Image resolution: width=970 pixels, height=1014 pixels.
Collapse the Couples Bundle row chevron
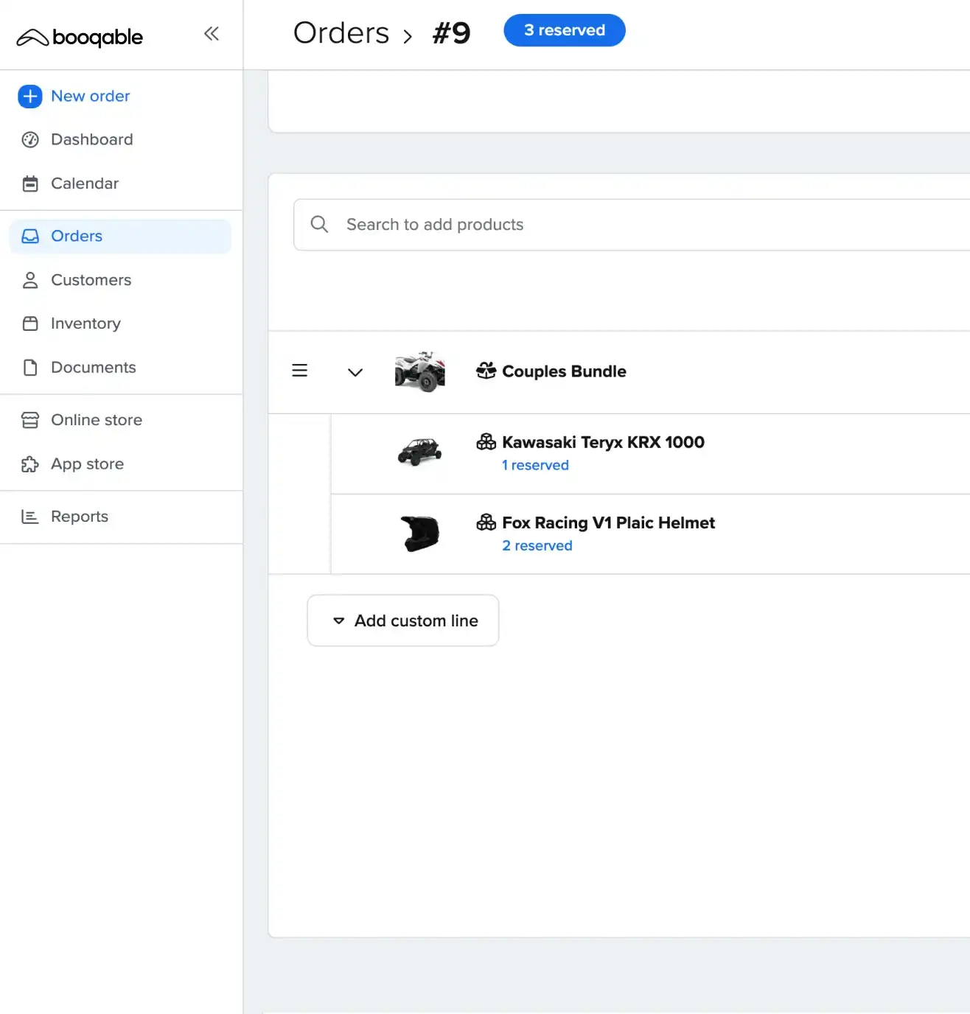(355, 372)
